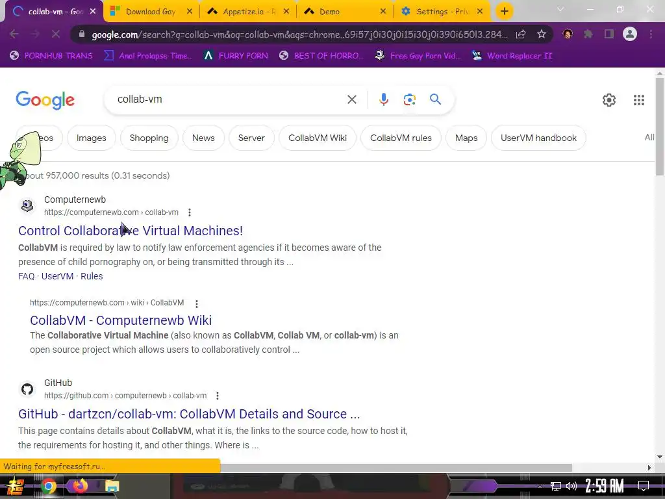
Task: Open CollabVM - Computernewb Wiki result
Action: [x=121, y=320]
